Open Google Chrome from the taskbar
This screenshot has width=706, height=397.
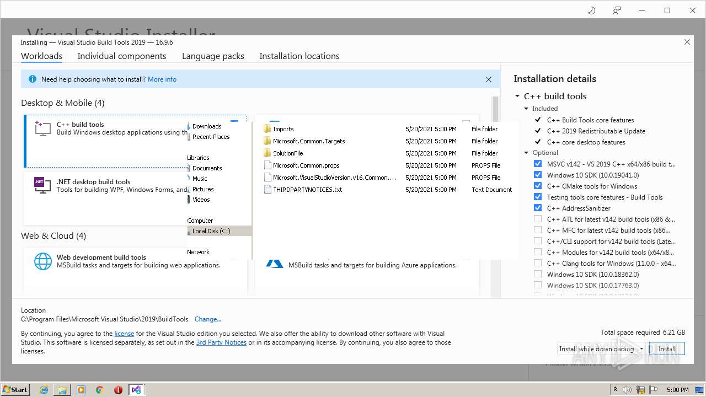coord(100,390)
